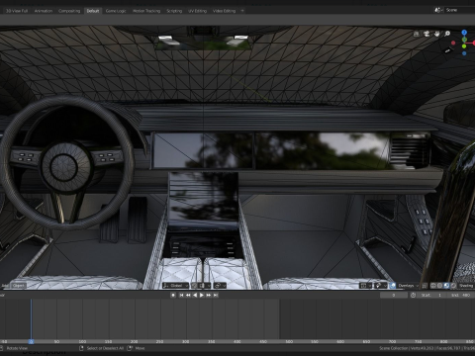Click the negative X axis gizmo dot

453,43
